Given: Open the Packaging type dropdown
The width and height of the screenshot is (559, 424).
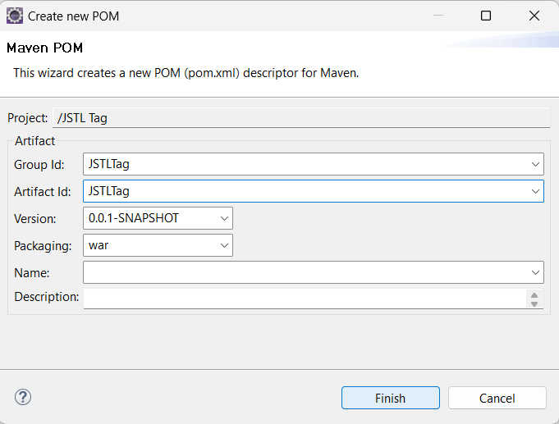Looking at the screenshot, I should click(224, 245).
